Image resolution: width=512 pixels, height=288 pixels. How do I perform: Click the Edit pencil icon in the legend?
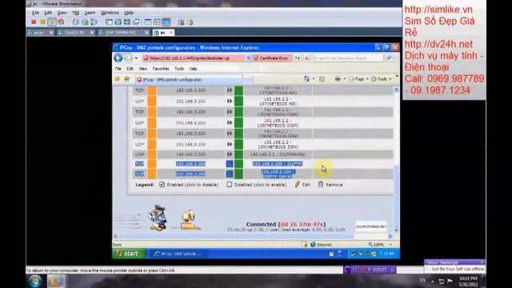[297, 185]
